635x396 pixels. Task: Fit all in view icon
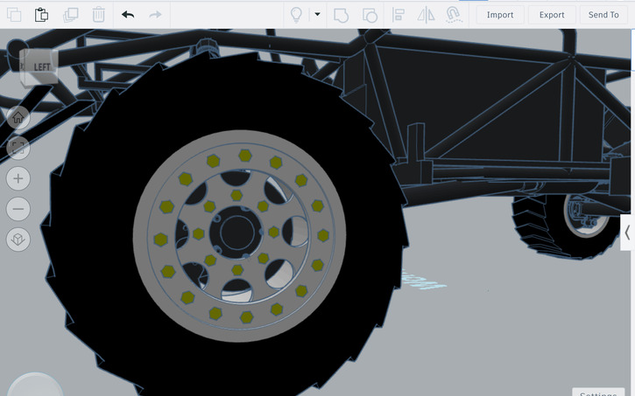coord(18,148)
